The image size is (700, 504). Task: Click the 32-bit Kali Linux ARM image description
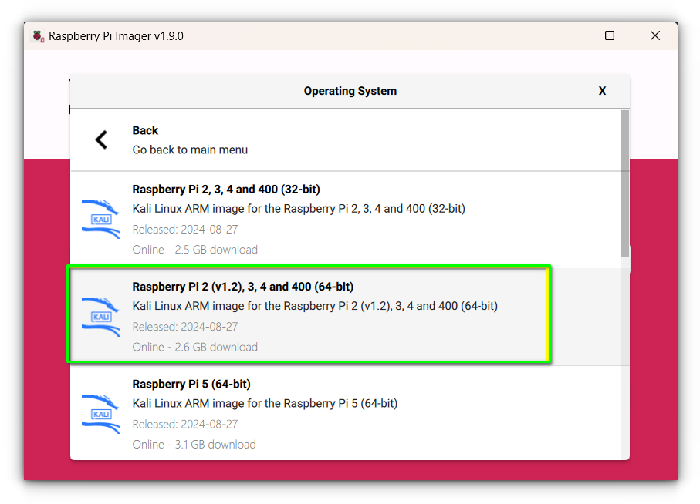point(299,208)
